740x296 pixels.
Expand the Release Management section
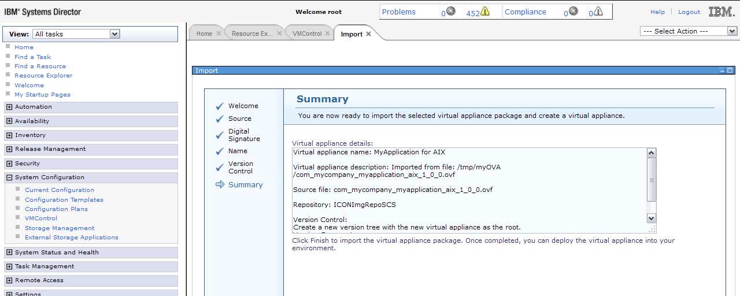(x=9, y=149)
